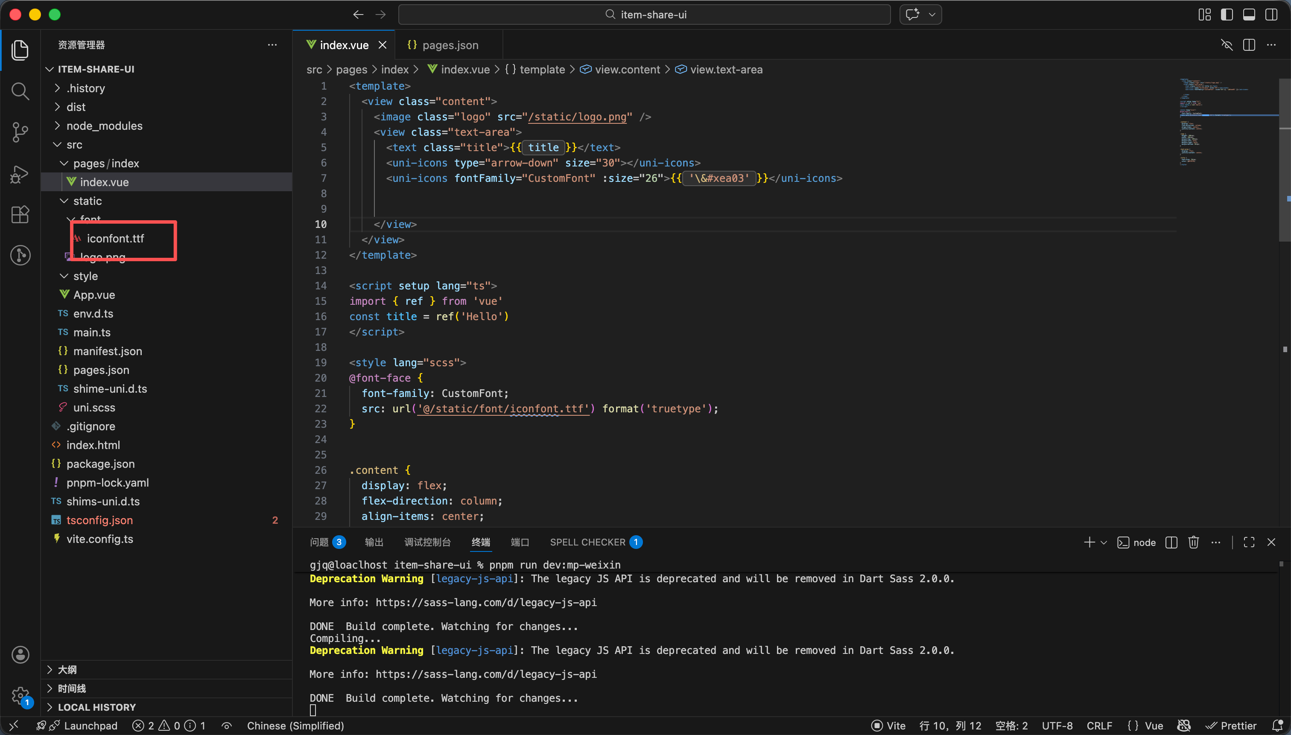
Task: Open the Search view in activity bar
Action: 20,91
